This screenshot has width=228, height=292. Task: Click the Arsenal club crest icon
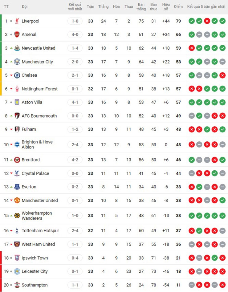[17, 34]
